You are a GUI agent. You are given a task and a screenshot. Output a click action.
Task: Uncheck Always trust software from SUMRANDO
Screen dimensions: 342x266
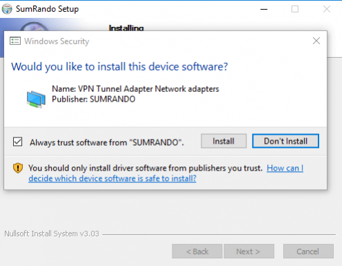point(17,142)
